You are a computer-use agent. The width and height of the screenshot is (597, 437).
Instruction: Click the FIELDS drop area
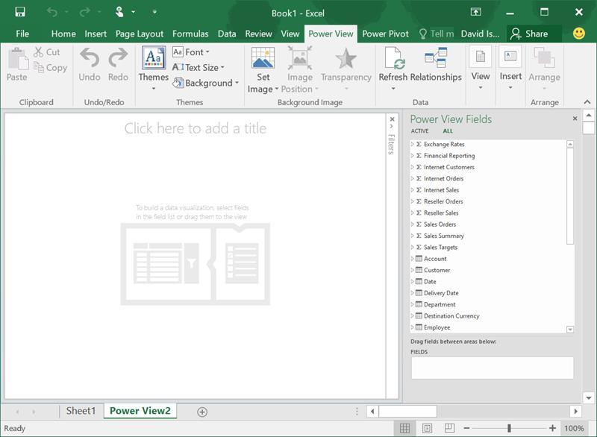click(493, 368)
